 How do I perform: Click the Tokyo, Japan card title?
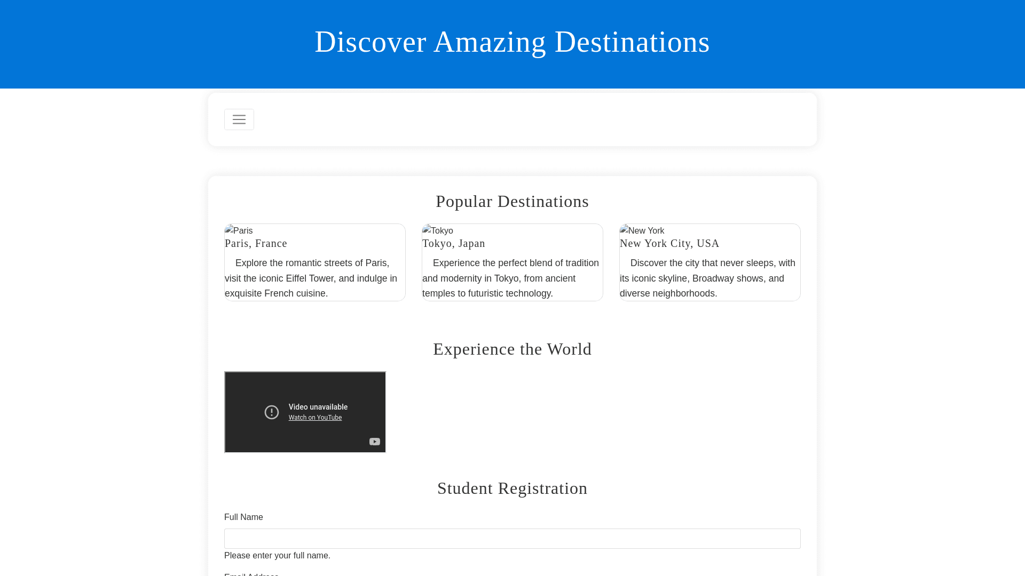click(453, 243)
